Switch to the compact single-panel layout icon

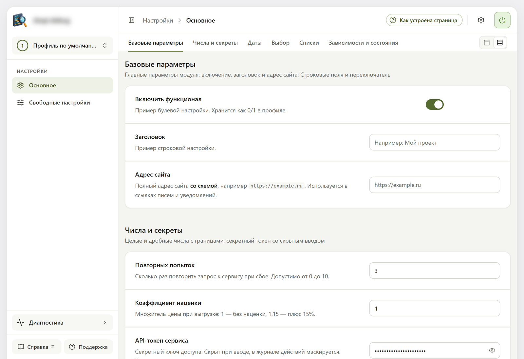pyautogui.click(x=487, y=43)
